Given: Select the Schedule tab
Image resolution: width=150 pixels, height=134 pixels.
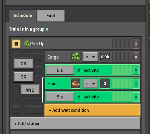Looking at the screenshot, I should point(23,16).
